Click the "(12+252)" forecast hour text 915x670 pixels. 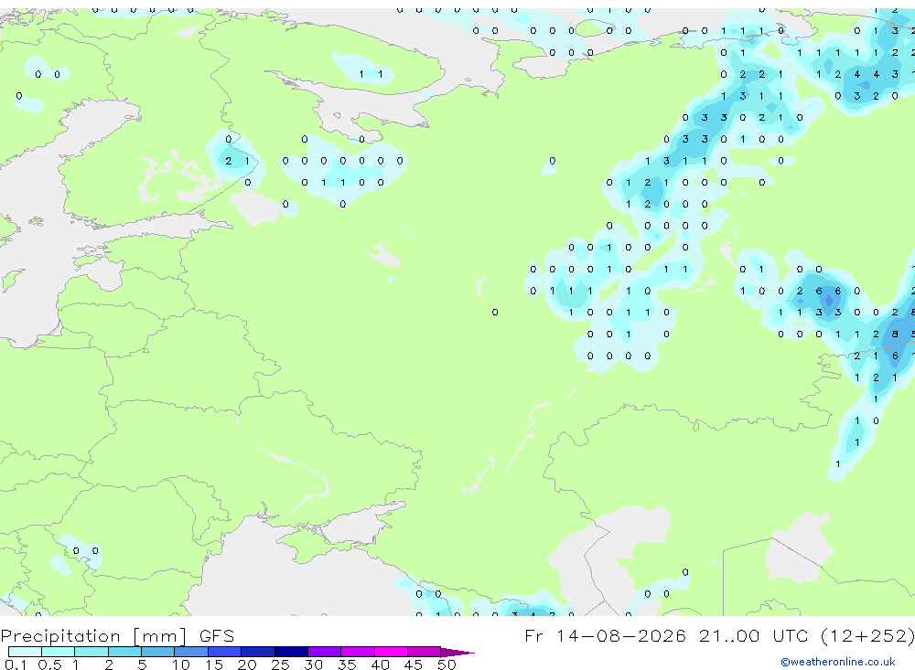[x=867, y=635]
